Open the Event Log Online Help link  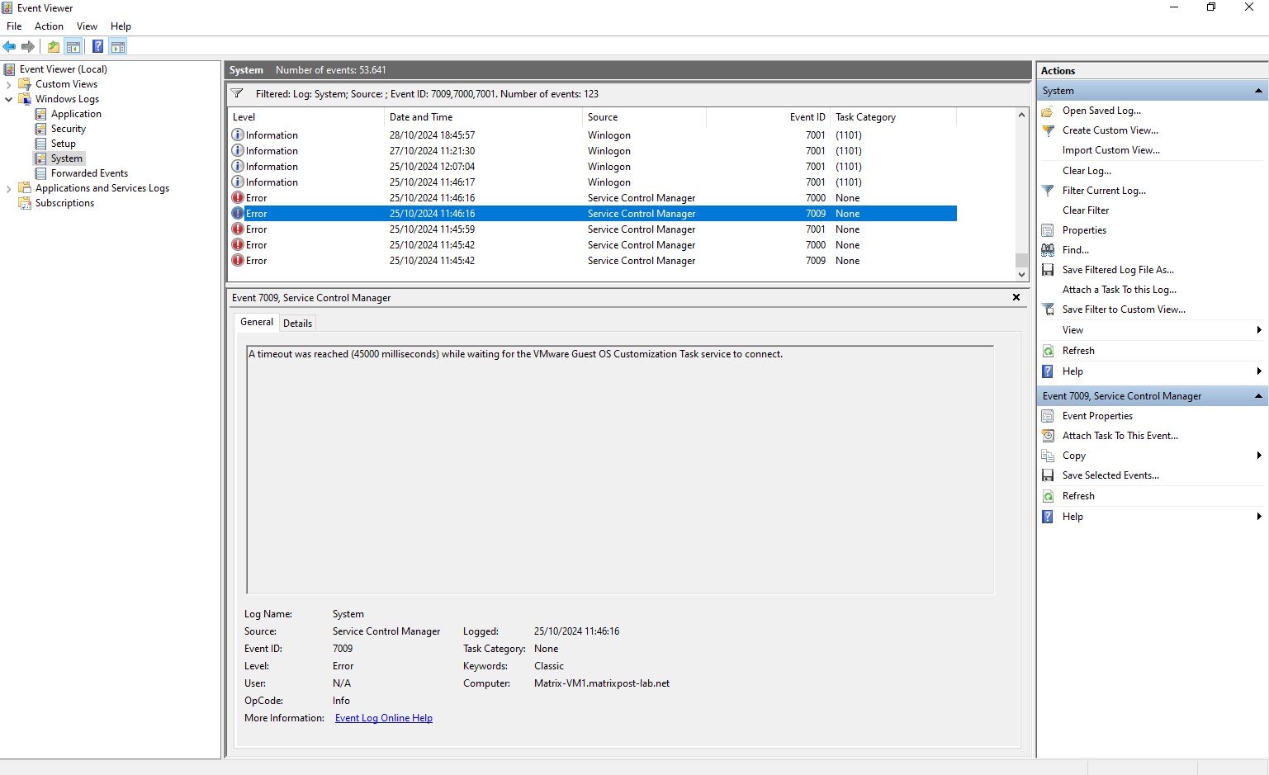click(x=384, y=718)
